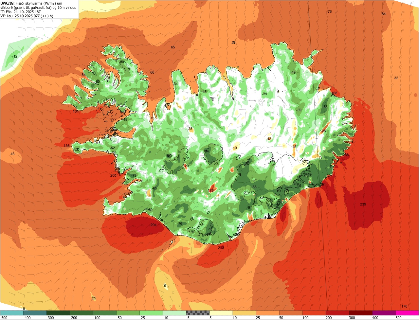
Task: Select the orange swatch between 25 and 50
Action: click(x=267, y=312)
